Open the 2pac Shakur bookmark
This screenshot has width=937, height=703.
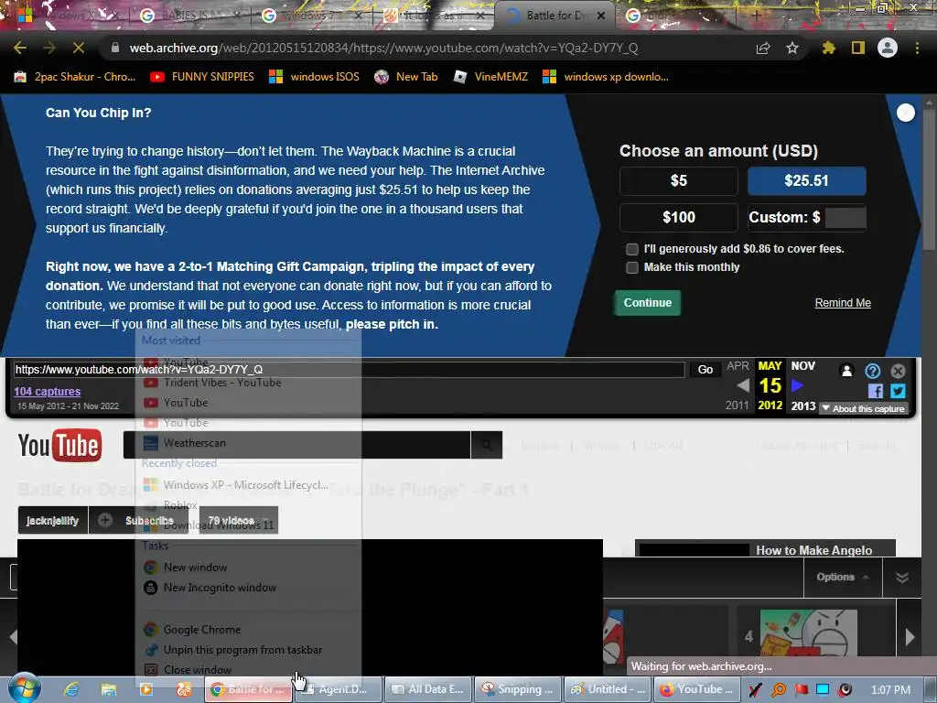click(x=75, y=77)
